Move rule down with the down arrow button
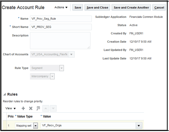The width and height of the screenshot is (169, 132). pos(53,108)
